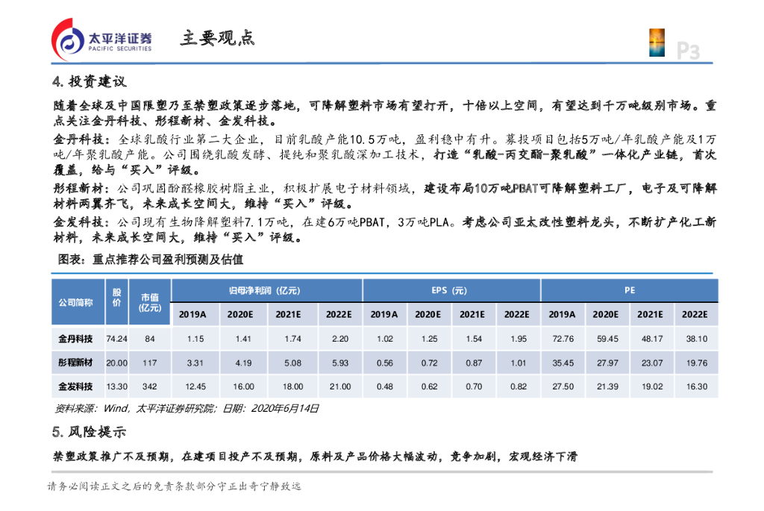The image size is (764, 511).
Task: Click the EPS cell '1.95'
Action: click(519, 339)
